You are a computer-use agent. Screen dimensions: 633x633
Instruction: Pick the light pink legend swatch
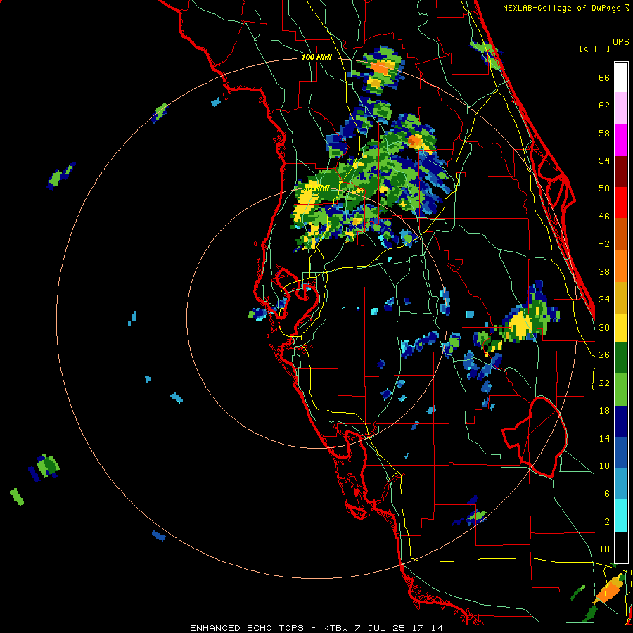pyautogui.click(x=621, y=108)
